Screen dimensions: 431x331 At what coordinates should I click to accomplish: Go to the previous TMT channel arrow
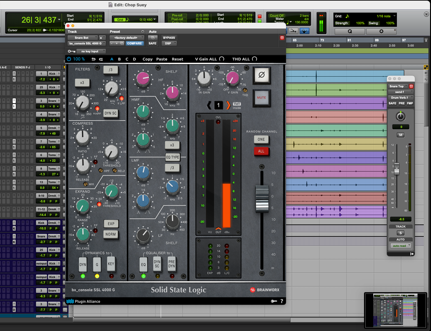(209, 105)
